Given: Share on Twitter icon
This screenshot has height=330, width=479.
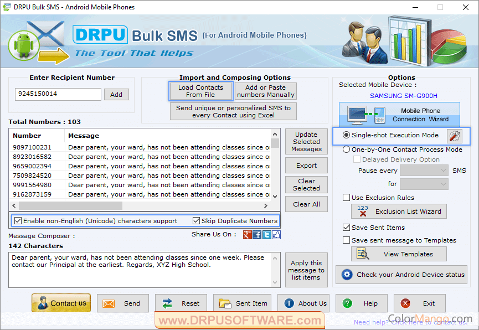Looking at the screenshot, I should pyautogui.click(x=267, y=235).
